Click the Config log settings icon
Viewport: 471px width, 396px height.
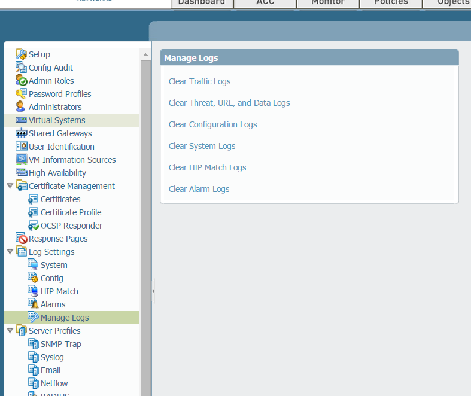coord(33,278)
